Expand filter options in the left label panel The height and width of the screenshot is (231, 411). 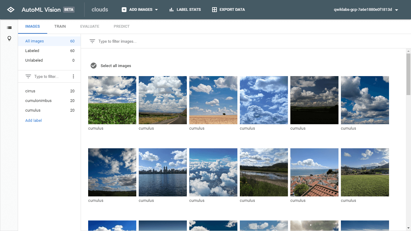(x=28, y=76)
